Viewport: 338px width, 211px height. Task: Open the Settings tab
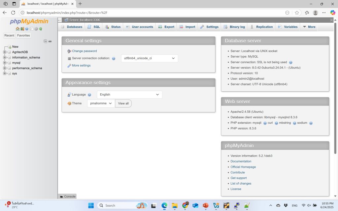coord(209,27)
